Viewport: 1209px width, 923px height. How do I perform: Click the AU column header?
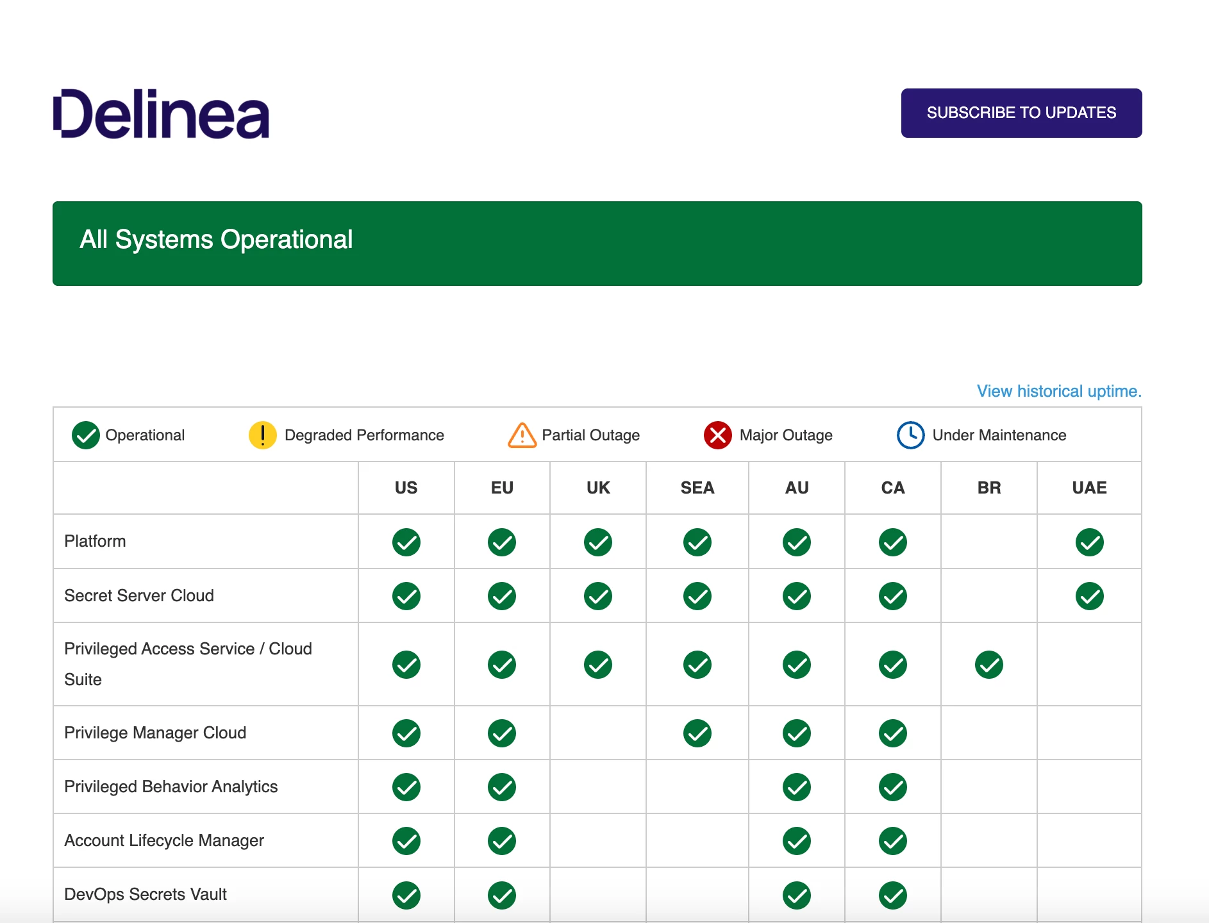797,488
